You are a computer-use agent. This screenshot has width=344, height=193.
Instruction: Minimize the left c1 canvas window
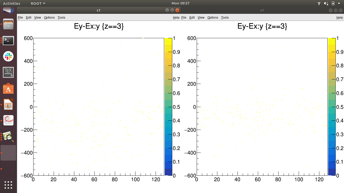(167, 10)
